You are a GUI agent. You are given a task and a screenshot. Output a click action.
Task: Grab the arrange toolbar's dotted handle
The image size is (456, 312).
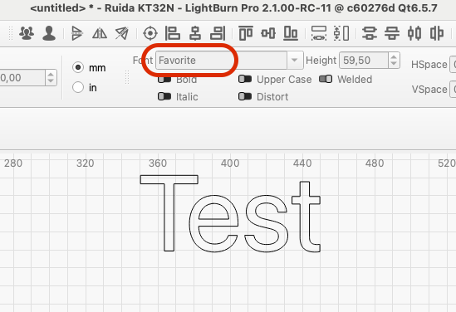tap(11, 33)
